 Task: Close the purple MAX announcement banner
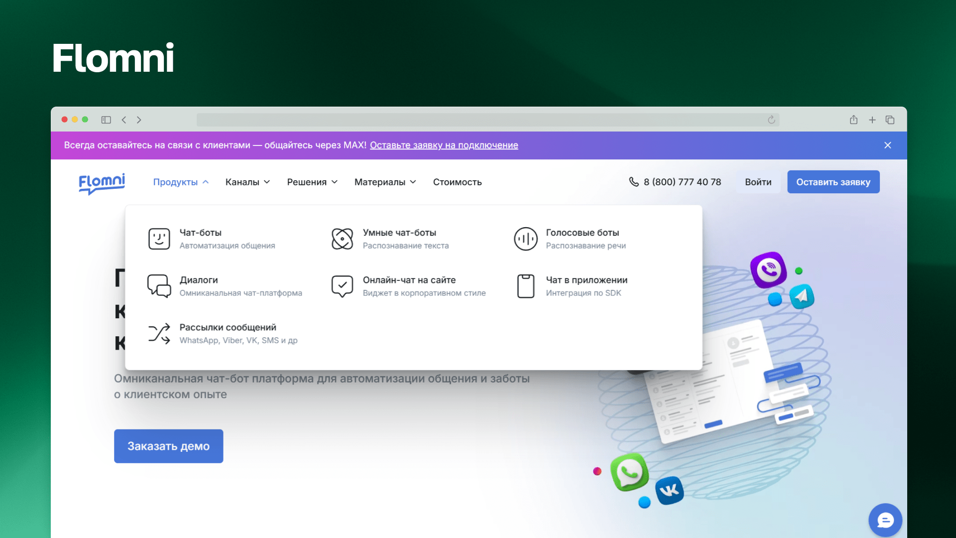(887, 145)
